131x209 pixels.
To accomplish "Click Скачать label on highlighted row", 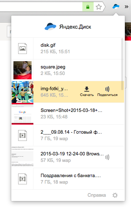I will pos(87,95).
